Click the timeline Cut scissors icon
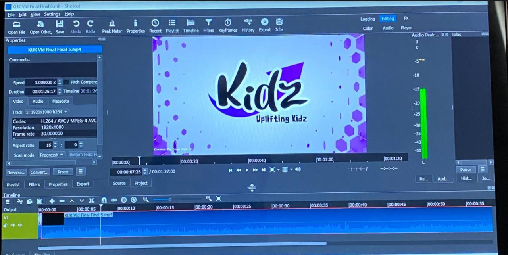508x255 pixels. click(x=20, y=201)
